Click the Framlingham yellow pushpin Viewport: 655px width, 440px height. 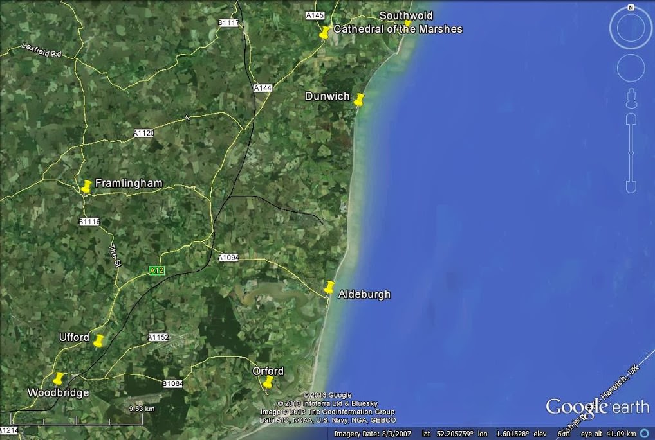pyautogui.click(x=86, y=186)
